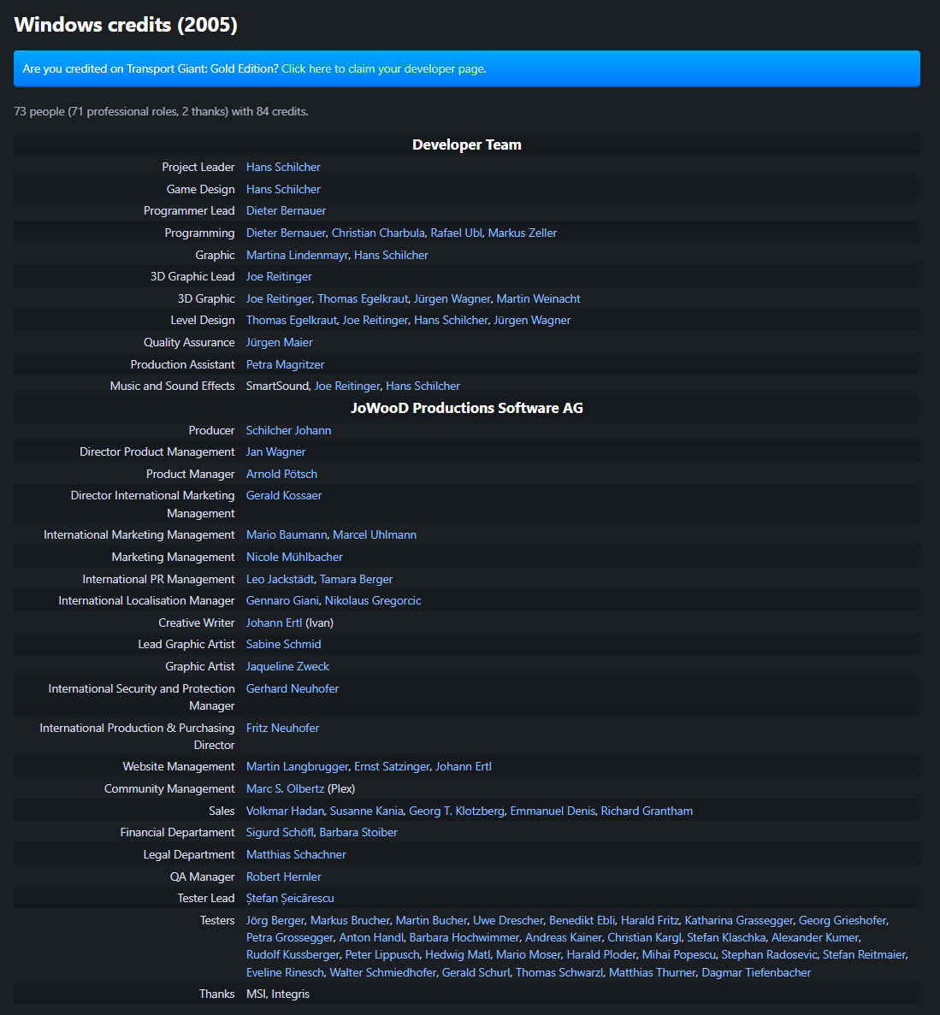Open Sigurd Schöfl's developer page
The image size is (940, 1015).
coord(280,833)
